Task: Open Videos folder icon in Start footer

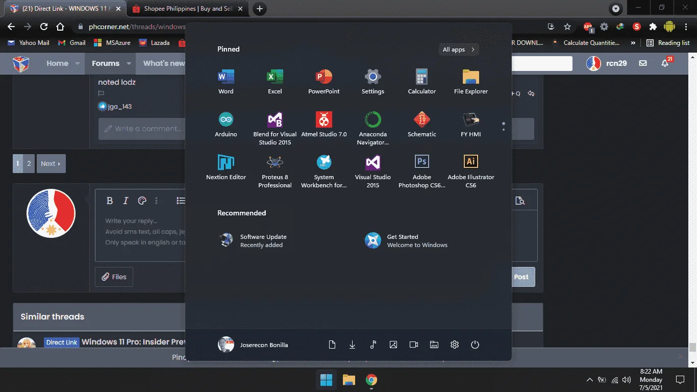Action: (414, 345)
